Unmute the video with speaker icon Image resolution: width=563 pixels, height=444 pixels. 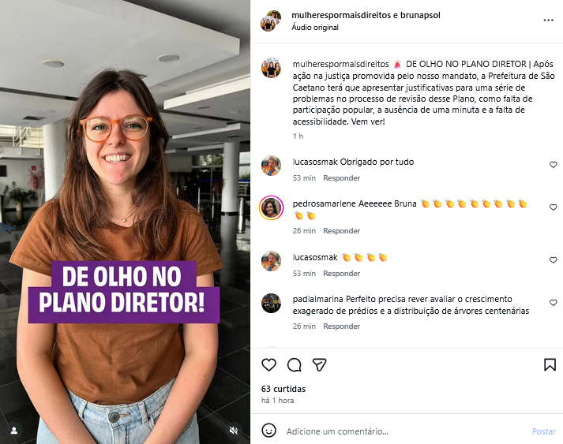pos(234,430)
